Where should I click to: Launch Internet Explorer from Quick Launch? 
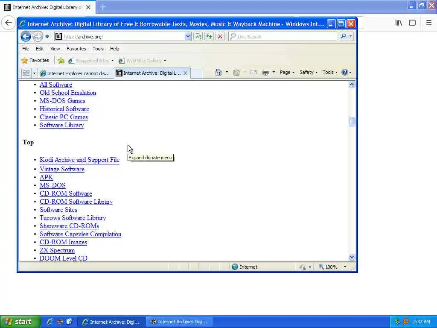point(50,322)
